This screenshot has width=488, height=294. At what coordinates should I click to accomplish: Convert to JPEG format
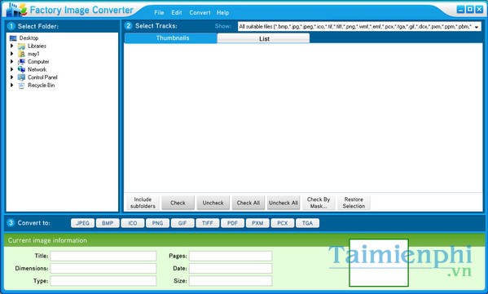[83, 223]
